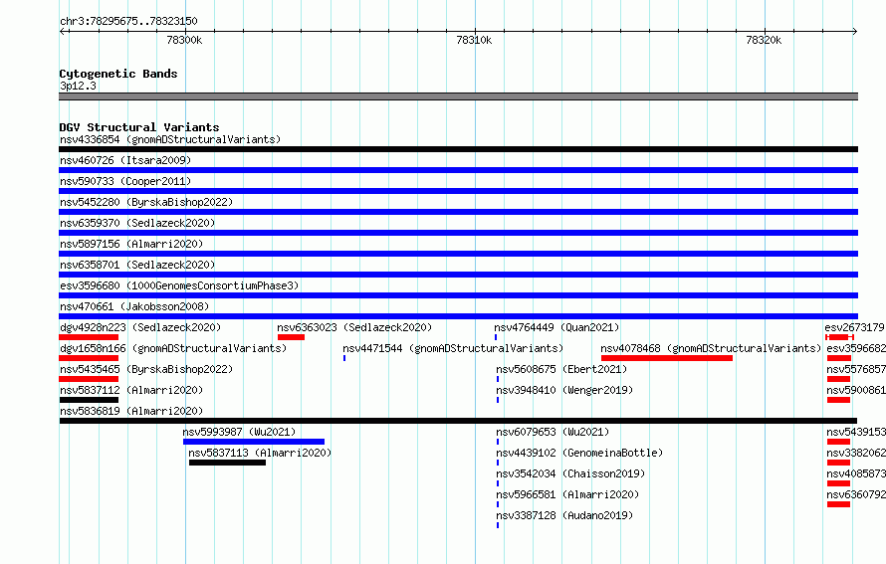Select the esv2673179 variant label
The image size is (886, 564).
click(x=854, y=327)
